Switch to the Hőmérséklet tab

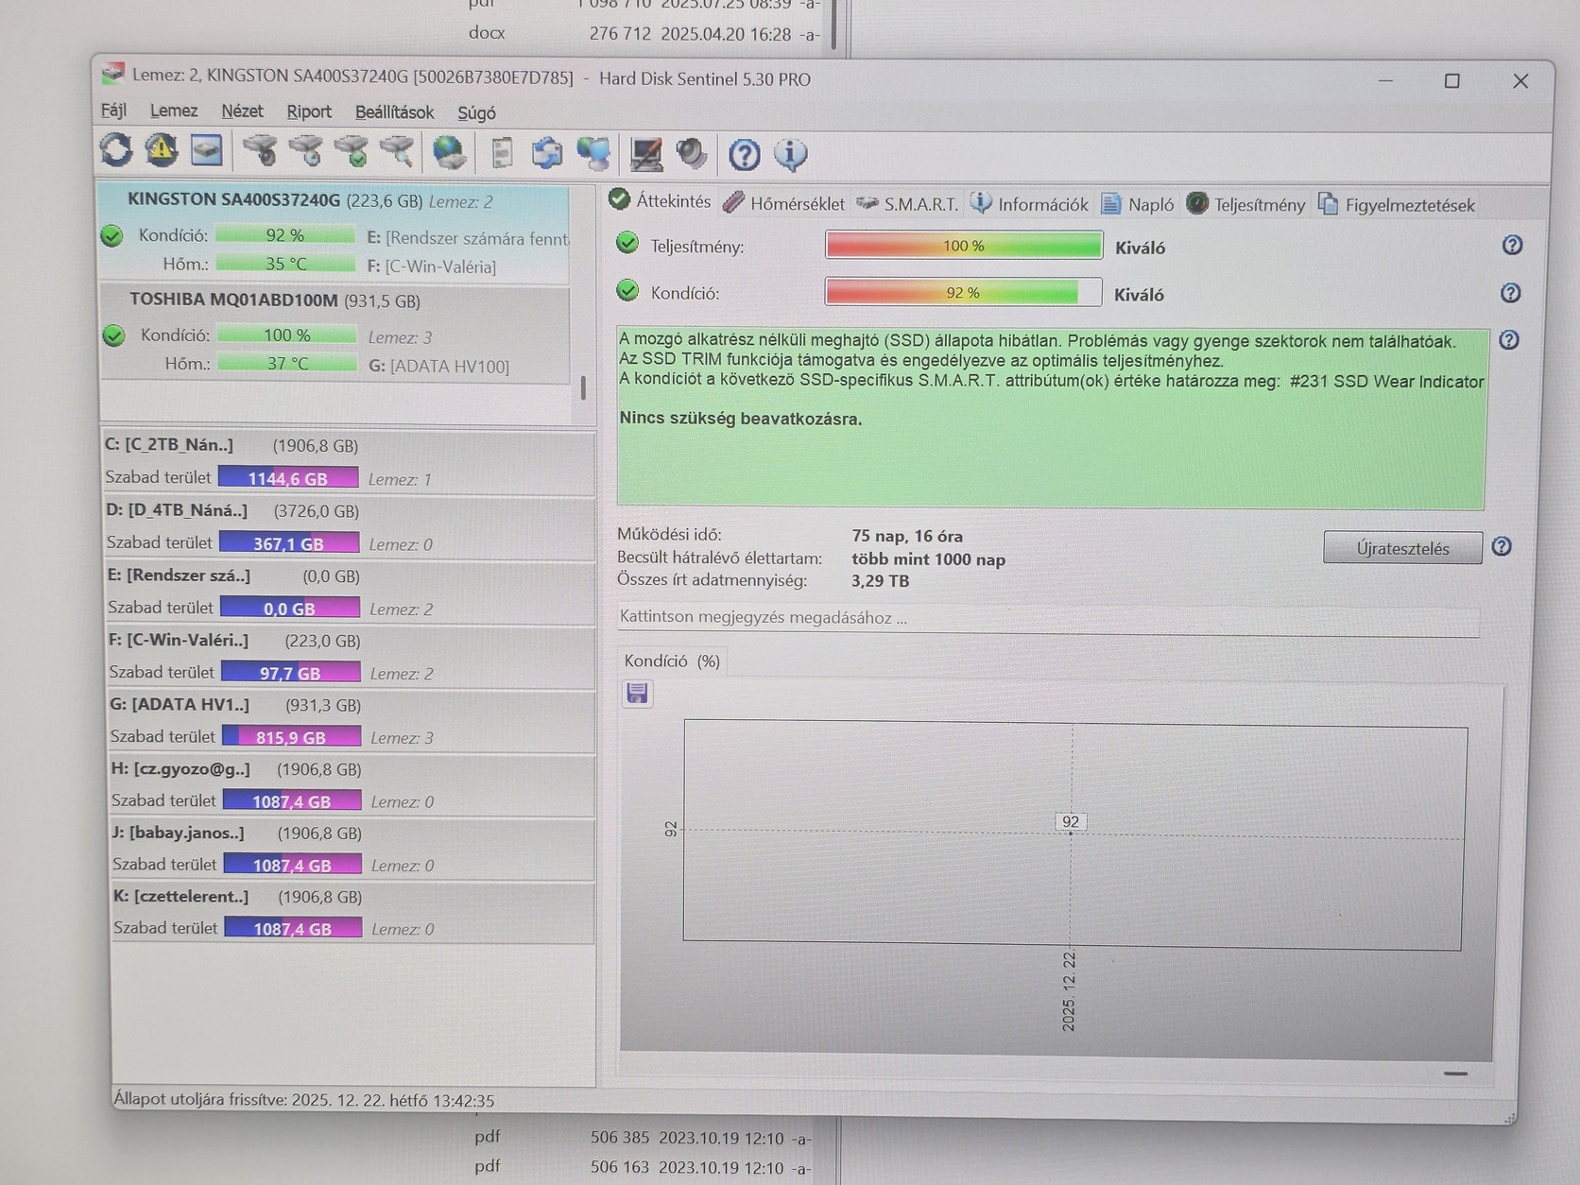point(784,202)
